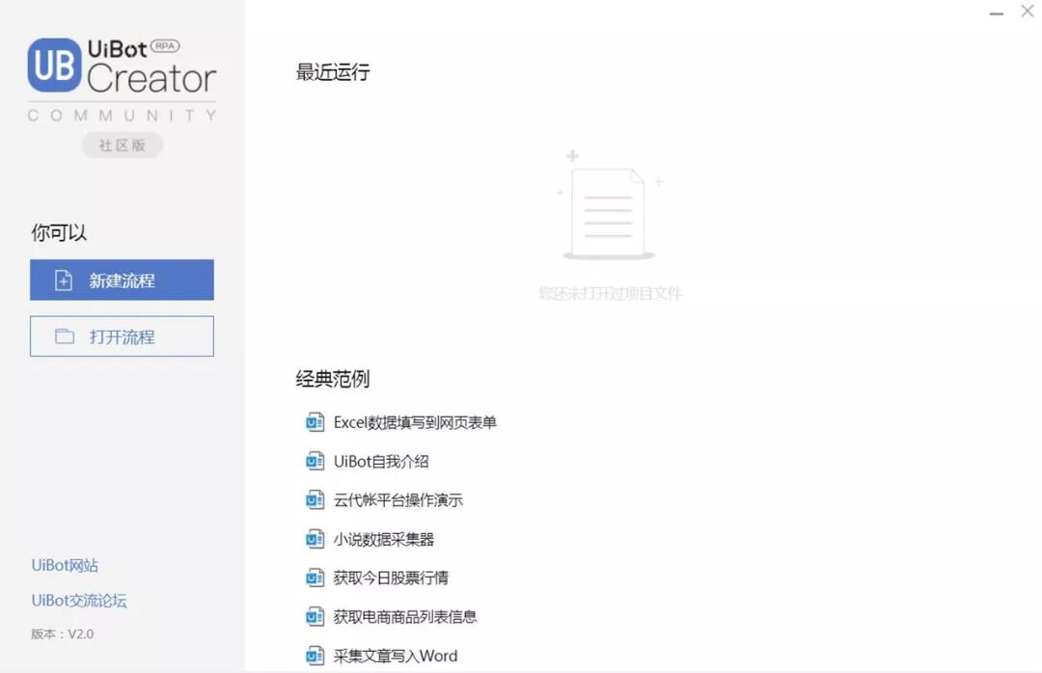Visit the UiBot网站 link
1042x673 pixels.
65,565
